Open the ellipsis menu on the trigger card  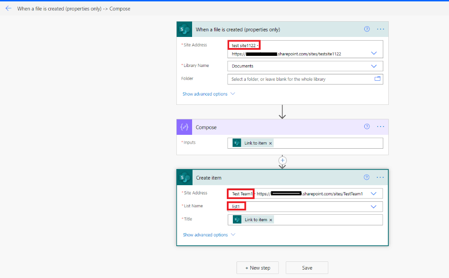click(x=380, y=29)
